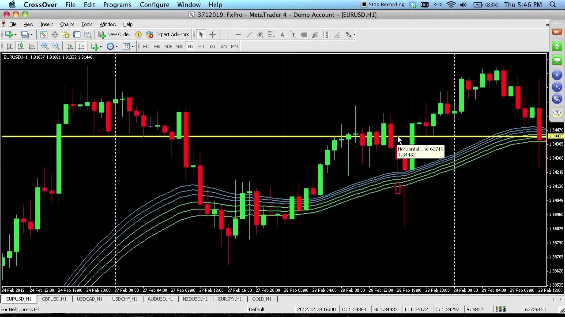The height and width of the screenshot is (317, 565).
Task: Select the horizontal line drawing tool
Action: pyautogui.click(x=238, y=35)
